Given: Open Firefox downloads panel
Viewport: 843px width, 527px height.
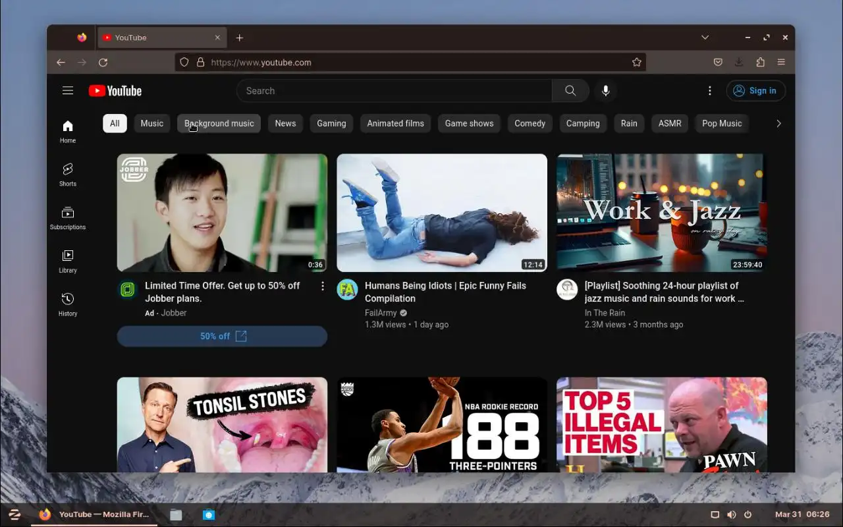Looking at the screenshot, I should coord(739,62).
